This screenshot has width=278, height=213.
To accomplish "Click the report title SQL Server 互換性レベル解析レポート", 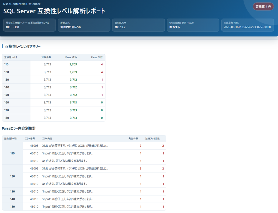I will point(54,11).
